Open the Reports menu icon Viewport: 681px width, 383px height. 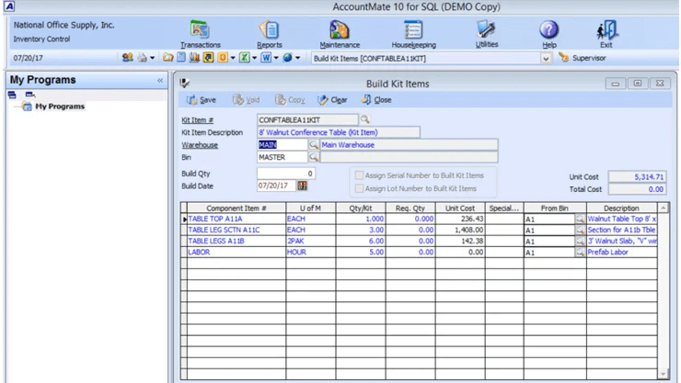pyautogui.click(x=270, y=29)
